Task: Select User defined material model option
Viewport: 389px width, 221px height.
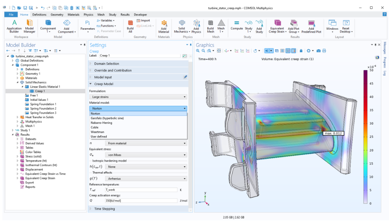Action: [x=138, y=136]
